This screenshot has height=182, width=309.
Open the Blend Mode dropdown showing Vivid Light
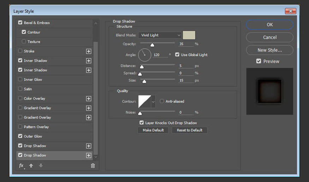click(160, 35)
